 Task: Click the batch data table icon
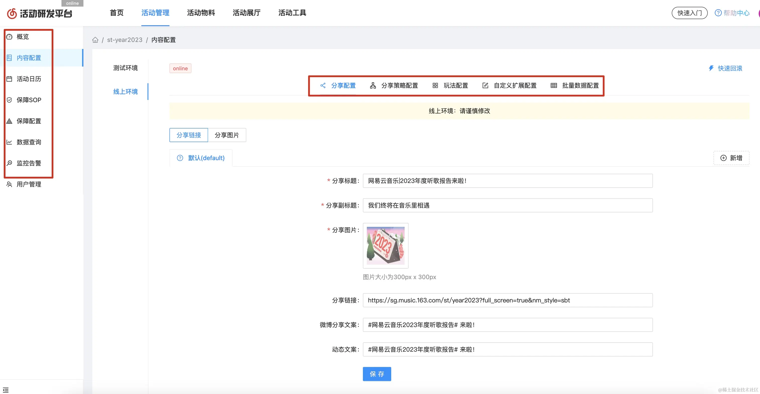(554, 85)
